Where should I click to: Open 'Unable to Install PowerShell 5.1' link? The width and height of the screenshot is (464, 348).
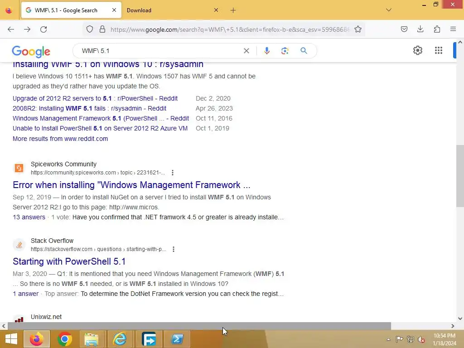100,128
